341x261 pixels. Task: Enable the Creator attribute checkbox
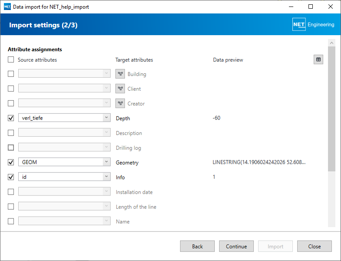[x=11, y=103]
